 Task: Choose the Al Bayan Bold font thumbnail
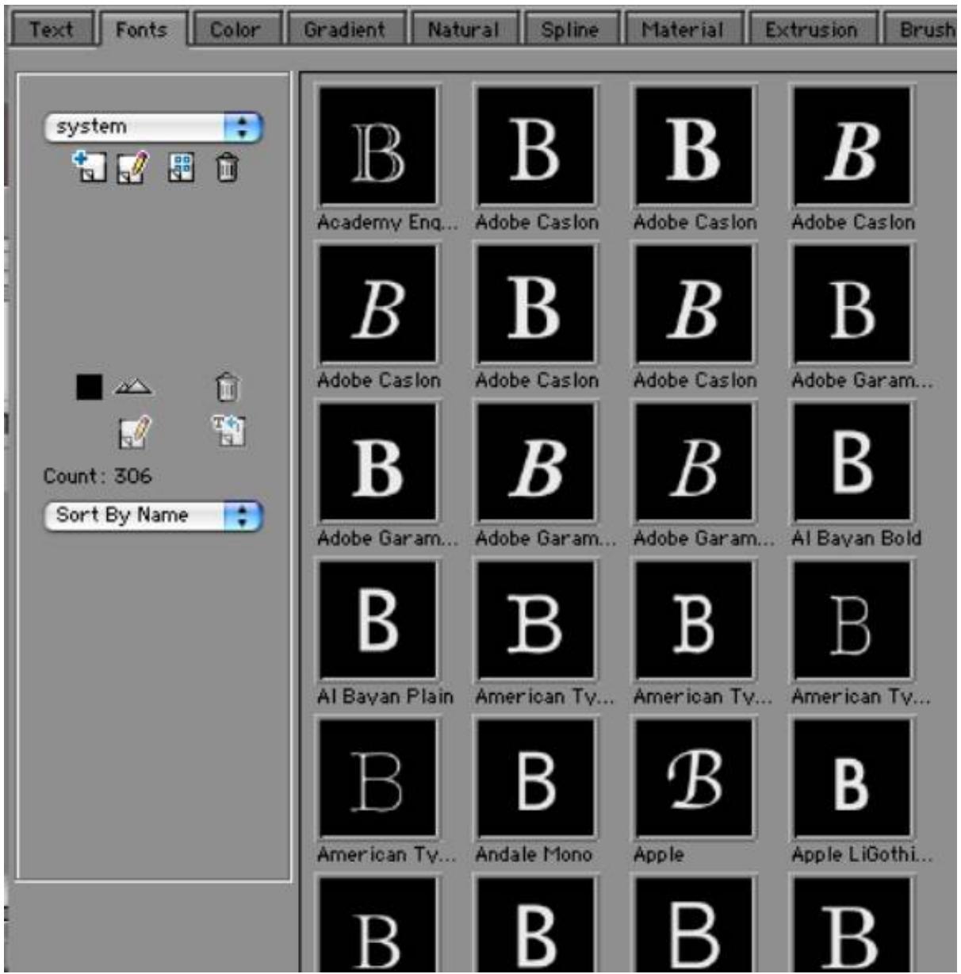(x=852, y=462)
